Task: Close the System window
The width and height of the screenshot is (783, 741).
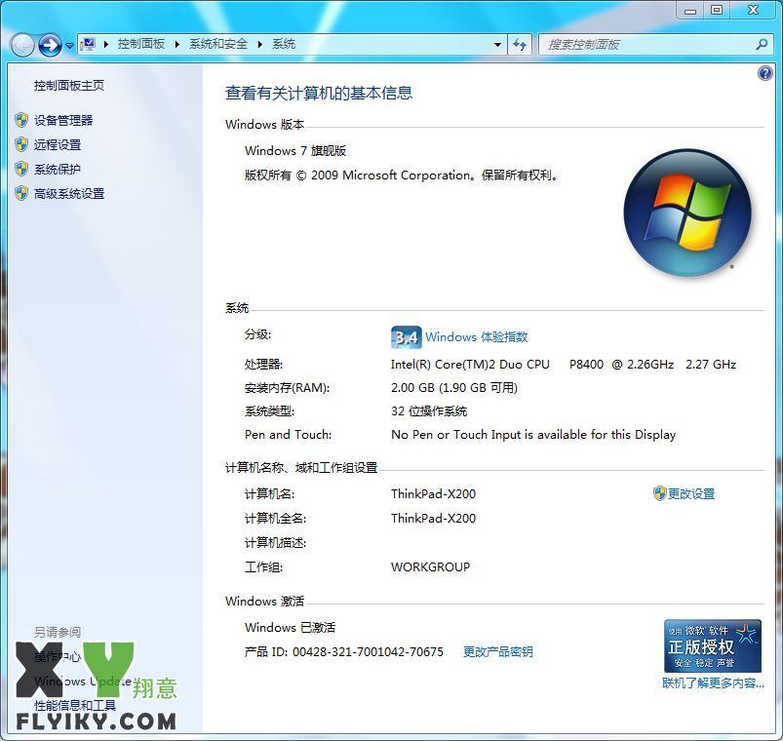Action: click(x=753, y=10)
